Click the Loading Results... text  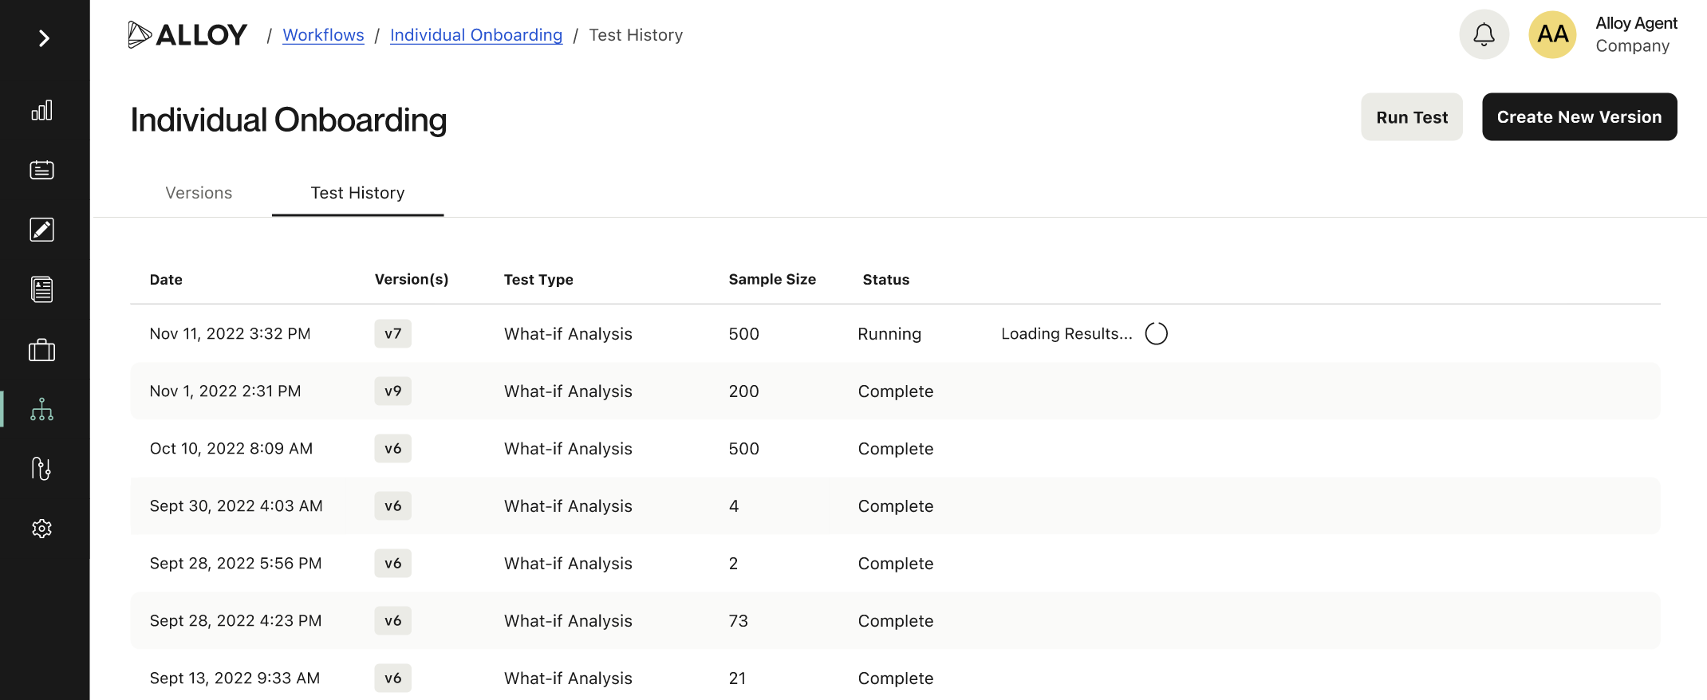1066,334
